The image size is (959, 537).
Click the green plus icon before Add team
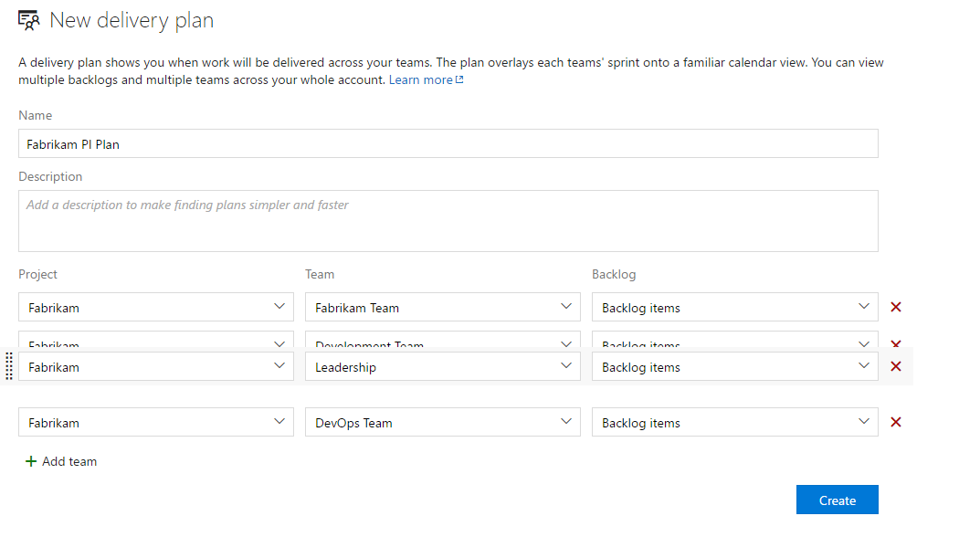pyautogui.click(x=31, y=461)
